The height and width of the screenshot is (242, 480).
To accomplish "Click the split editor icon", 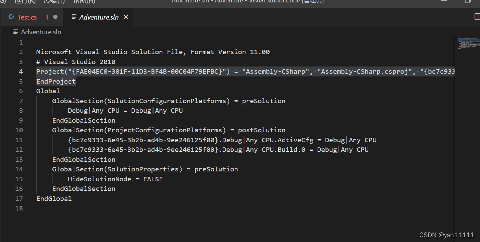I will (x=477, y=17).
